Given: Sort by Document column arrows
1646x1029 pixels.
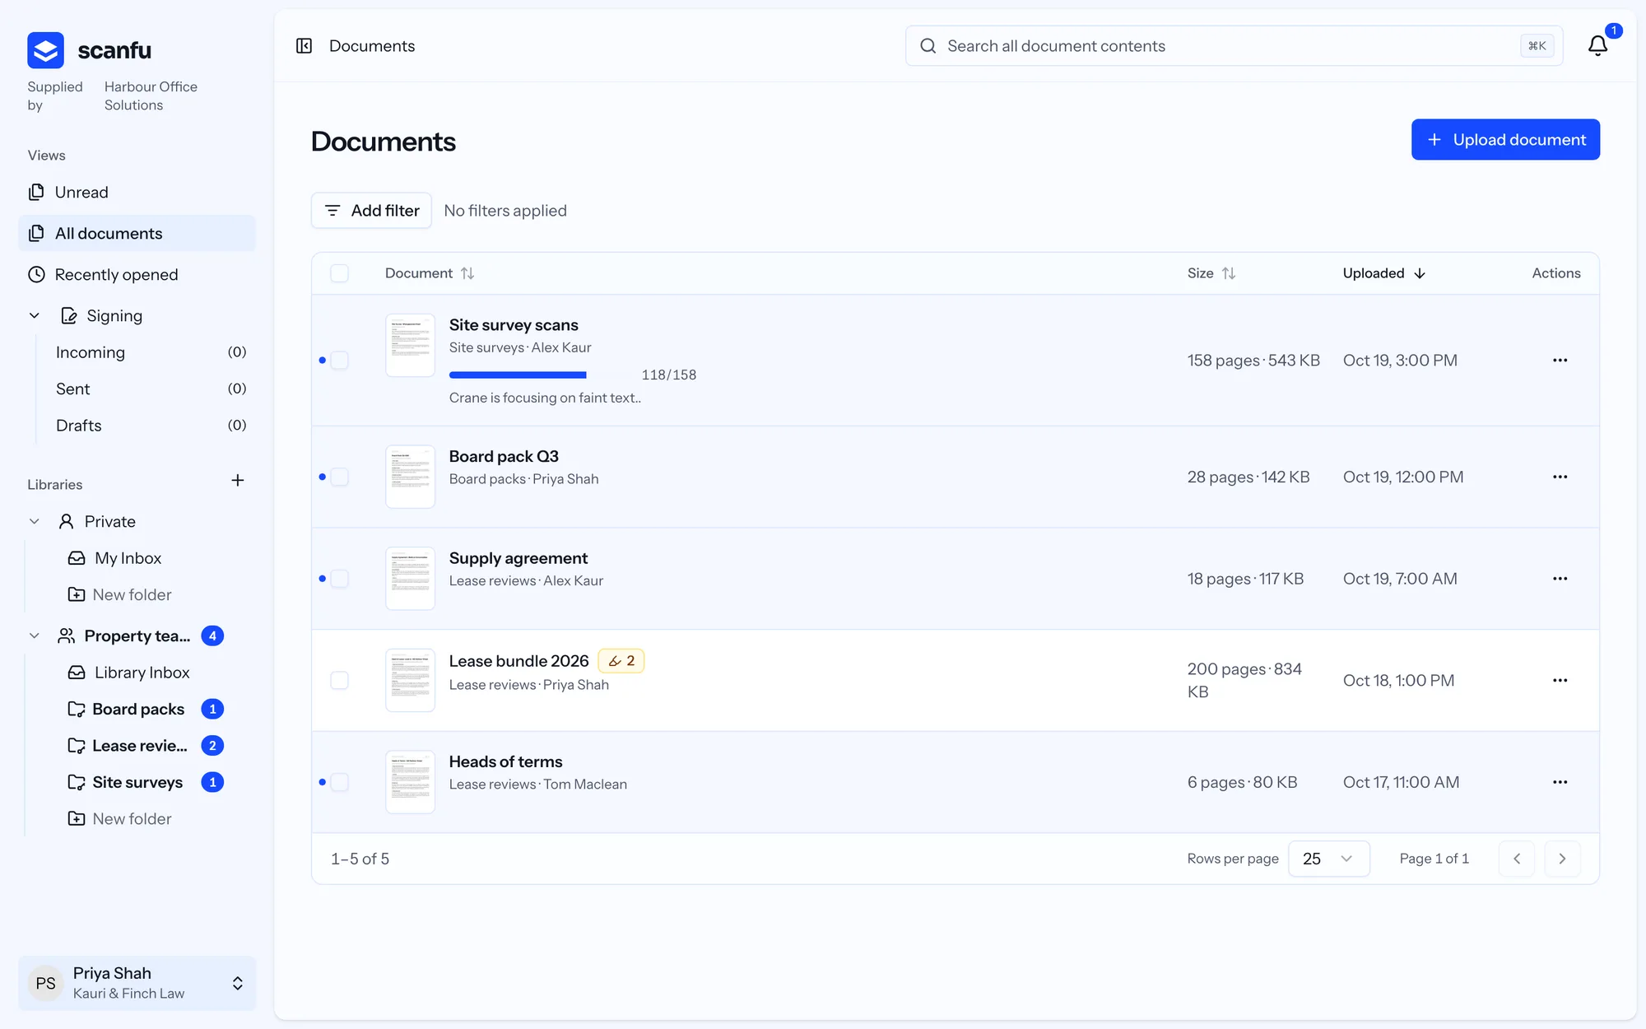Looking at the screenshot, I should (467, 273).
